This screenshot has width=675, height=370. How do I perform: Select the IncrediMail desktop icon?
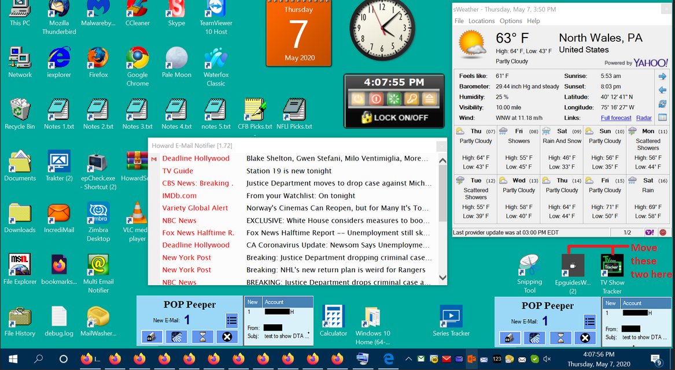click(59, 213)
